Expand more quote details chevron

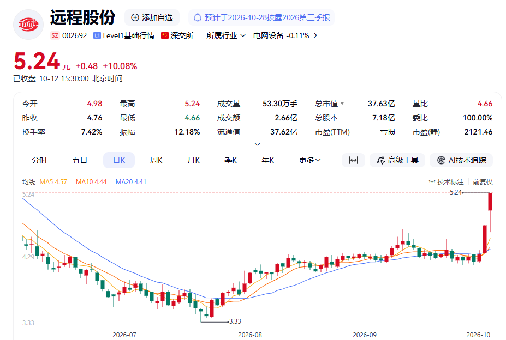click(257, 144)
